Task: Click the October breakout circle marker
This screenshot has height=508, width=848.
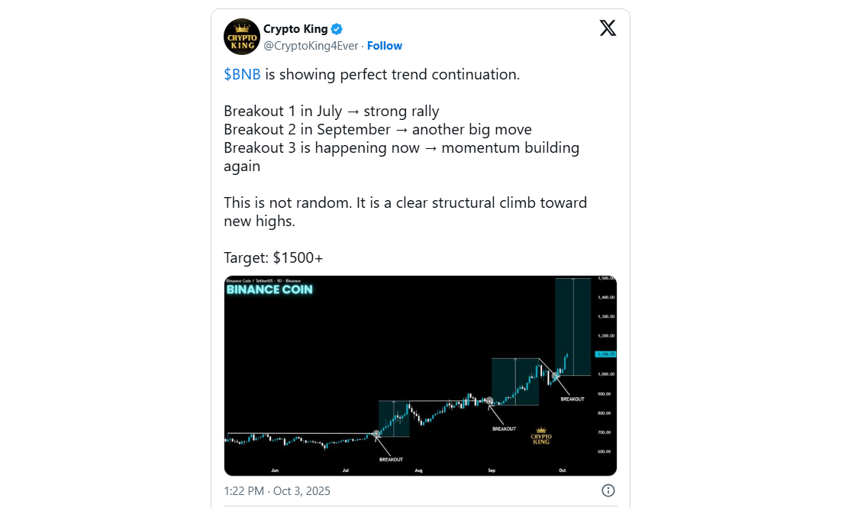Action: pyautogui.click(x=556, y=376)
